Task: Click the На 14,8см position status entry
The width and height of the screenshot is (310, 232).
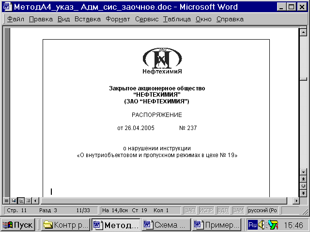Action: click(115, 211)
